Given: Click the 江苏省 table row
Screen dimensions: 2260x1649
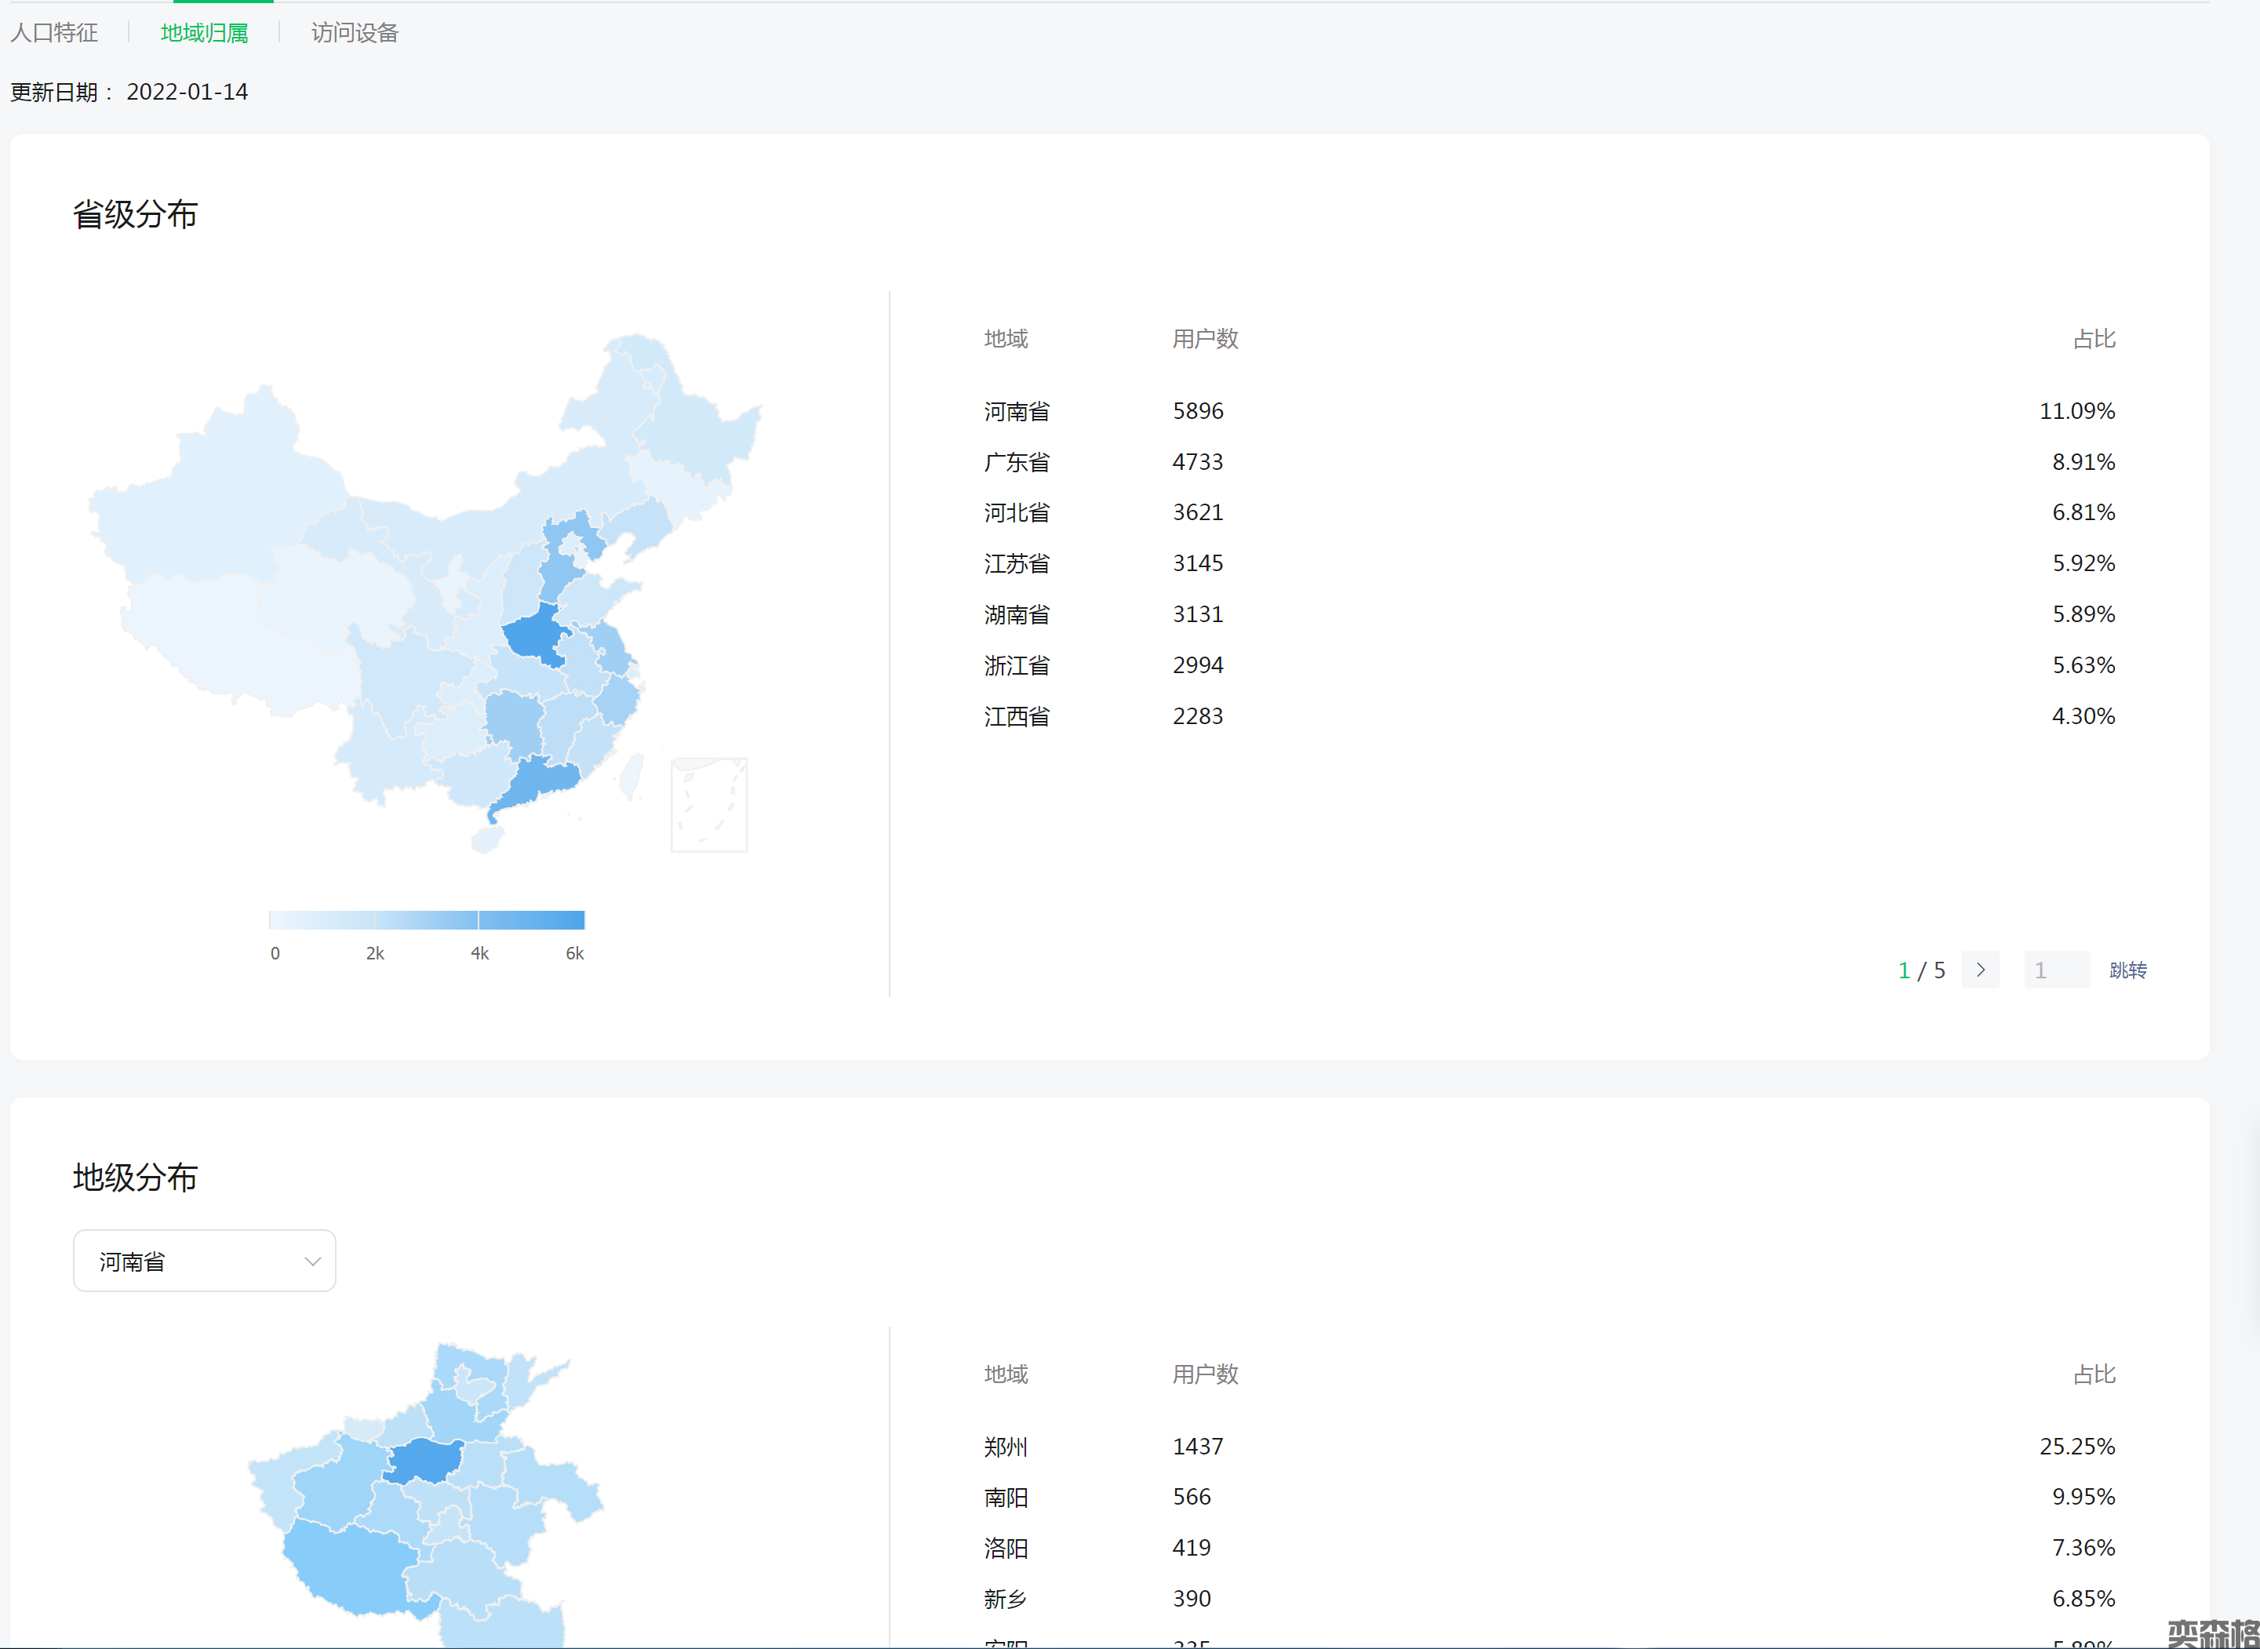Looking at the screenshot, I should pyautogui.click(x=1016, y=563).
